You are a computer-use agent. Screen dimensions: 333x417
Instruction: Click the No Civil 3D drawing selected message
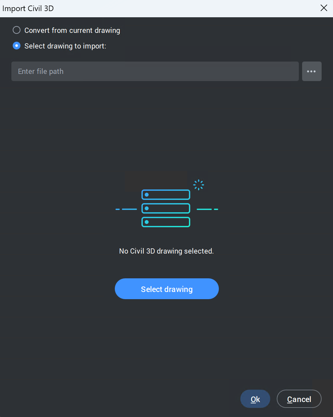(166, 251)
